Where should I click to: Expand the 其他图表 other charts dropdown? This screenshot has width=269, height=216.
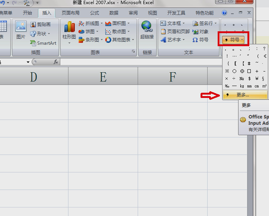point(133,40)
